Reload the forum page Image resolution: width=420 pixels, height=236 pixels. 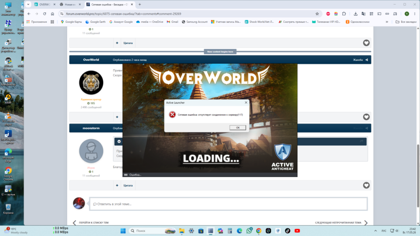point(45,14)
